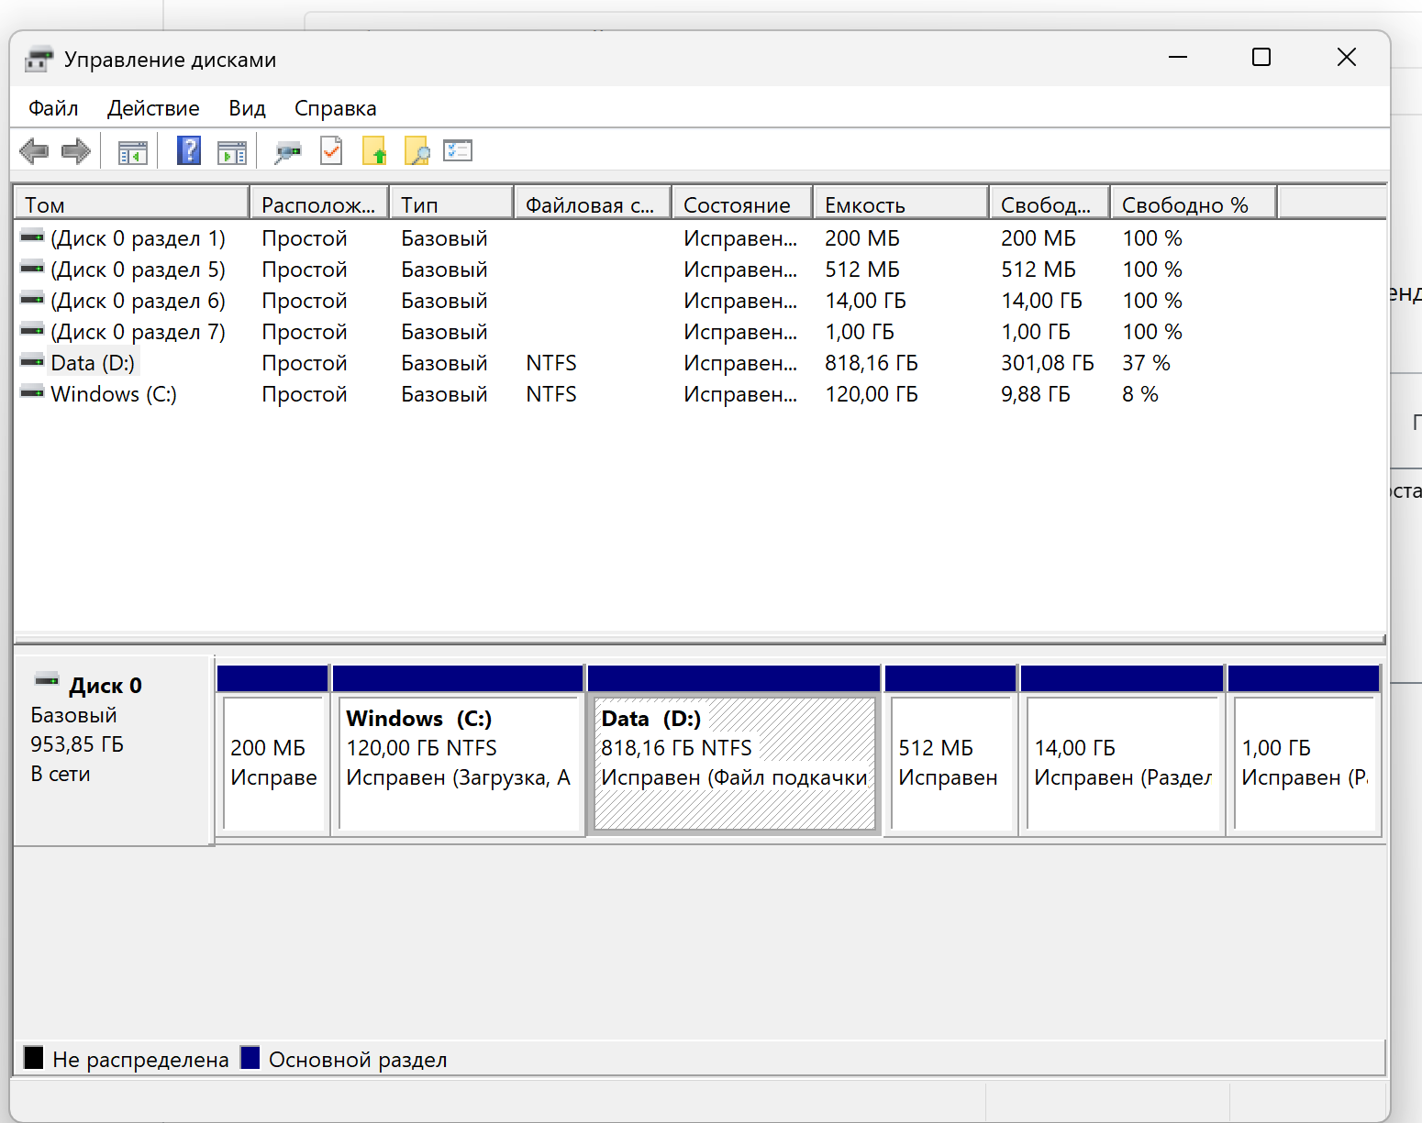The image size is (1422, 1123).
Task: Select the Data (D:) partition block in disk map
Action: point(734,751)
